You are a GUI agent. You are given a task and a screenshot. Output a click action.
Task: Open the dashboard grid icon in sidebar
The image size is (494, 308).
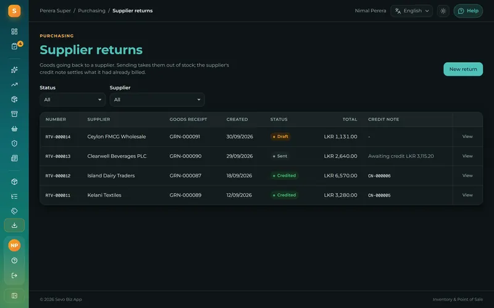click(14, 31)
